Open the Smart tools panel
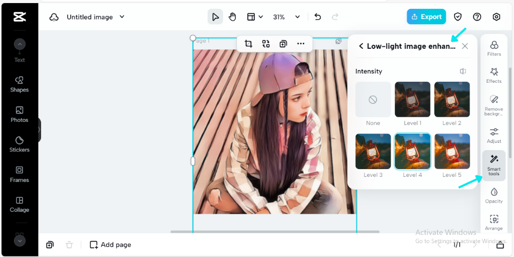The width and height of the screenshot is (514, 257). point(494,166)
